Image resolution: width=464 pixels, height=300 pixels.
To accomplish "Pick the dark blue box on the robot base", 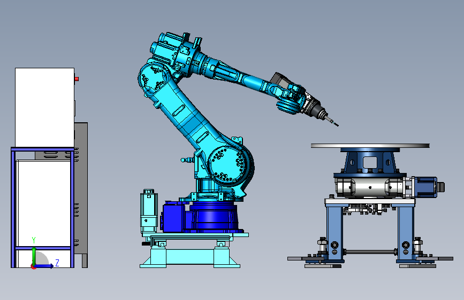I will 173,217.
